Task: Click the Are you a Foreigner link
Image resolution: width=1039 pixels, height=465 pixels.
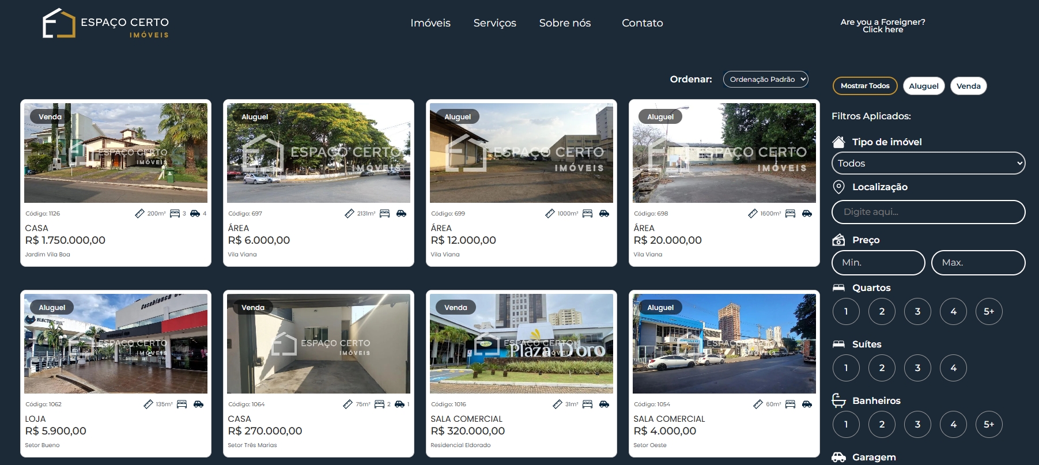Action: tap(882, 25)
